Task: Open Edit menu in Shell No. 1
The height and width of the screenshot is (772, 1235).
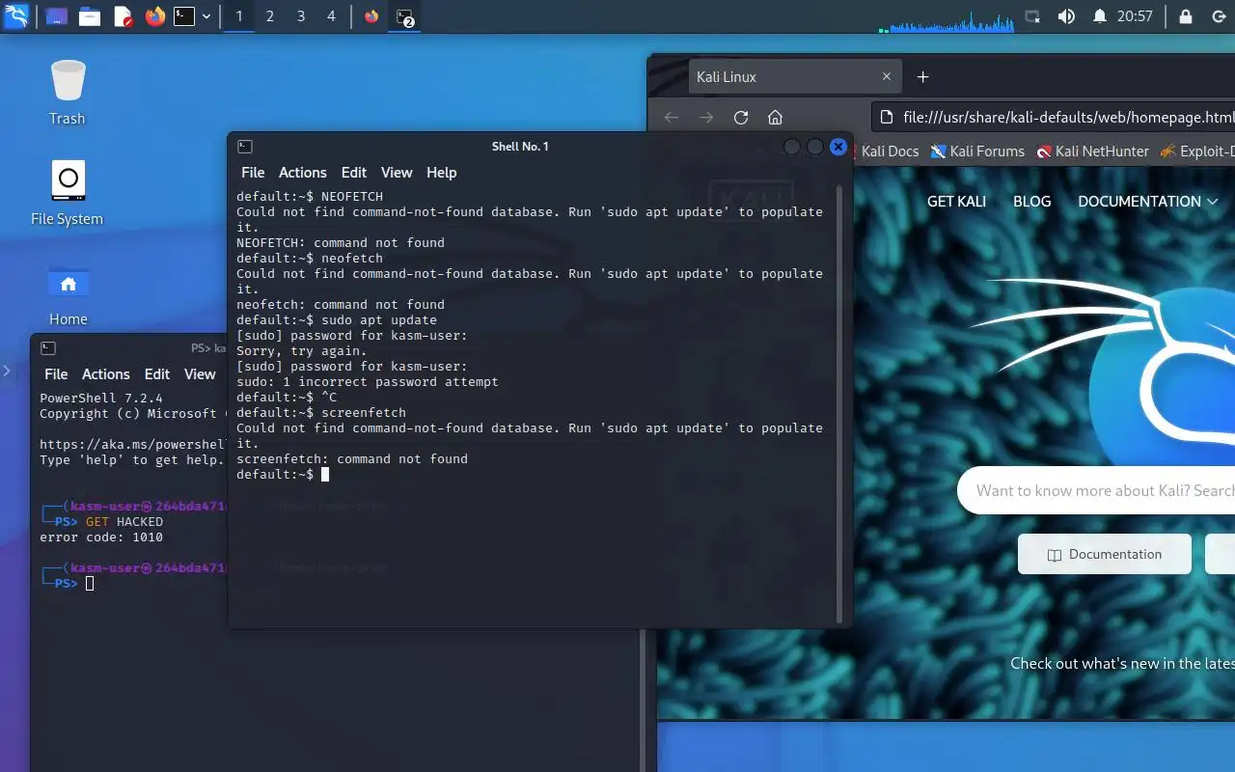Action: 354,173
